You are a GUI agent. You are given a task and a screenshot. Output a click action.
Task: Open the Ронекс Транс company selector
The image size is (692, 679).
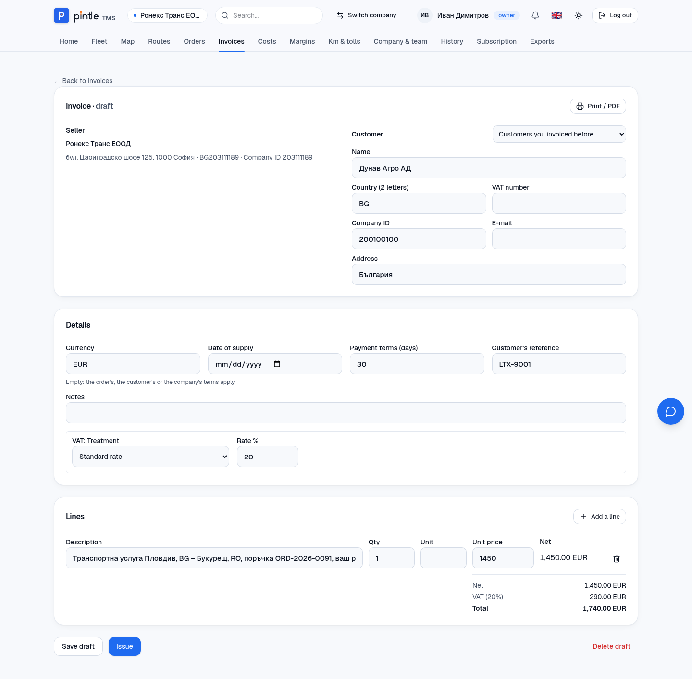167,15
